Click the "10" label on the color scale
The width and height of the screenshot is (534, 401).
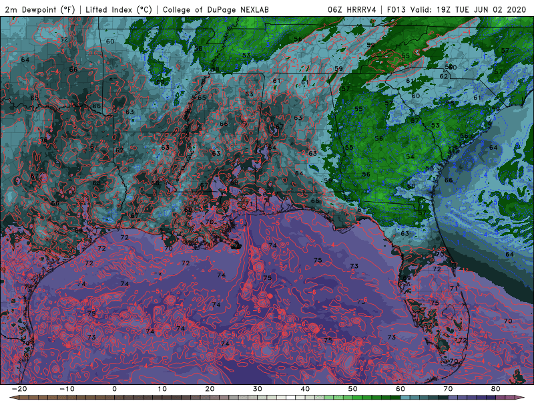pos(162,389)
